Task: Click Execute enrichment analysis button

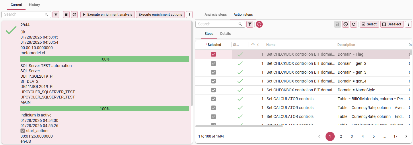Action: point(108,15)
